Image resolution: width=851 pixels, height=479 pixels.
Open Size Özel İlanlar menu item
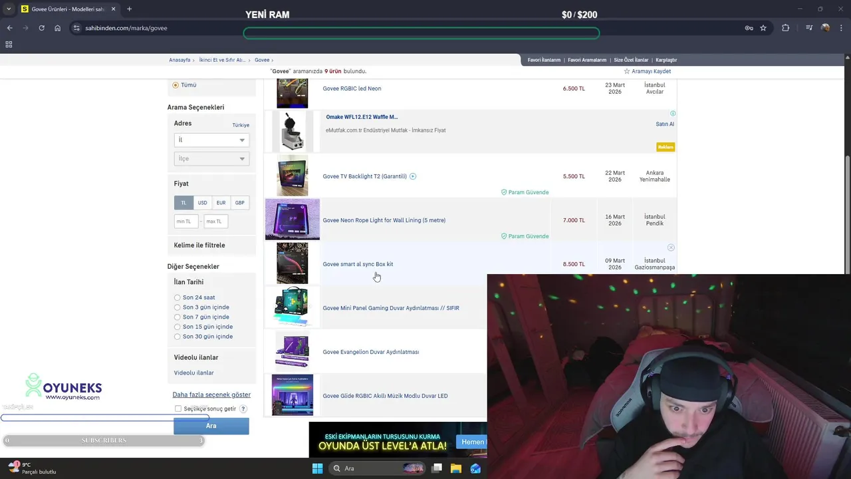click(631, 60)
